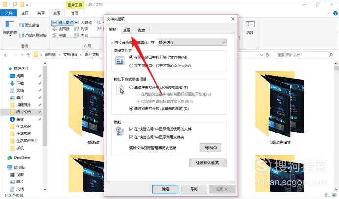Open the recent locations dropdown arrow

tap(22, 55)
